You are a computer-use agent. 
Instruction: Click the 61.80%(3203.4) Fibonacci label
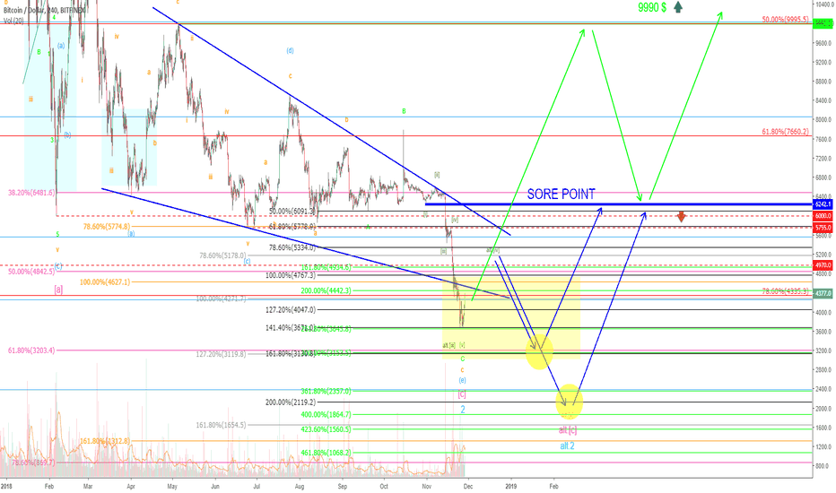point(31,350)
